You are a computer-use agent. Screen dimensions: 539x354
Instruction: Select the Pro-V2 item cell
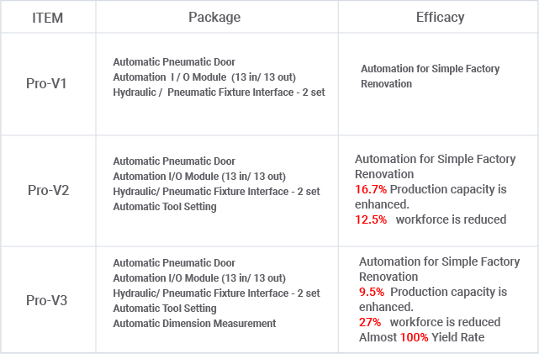48,190
